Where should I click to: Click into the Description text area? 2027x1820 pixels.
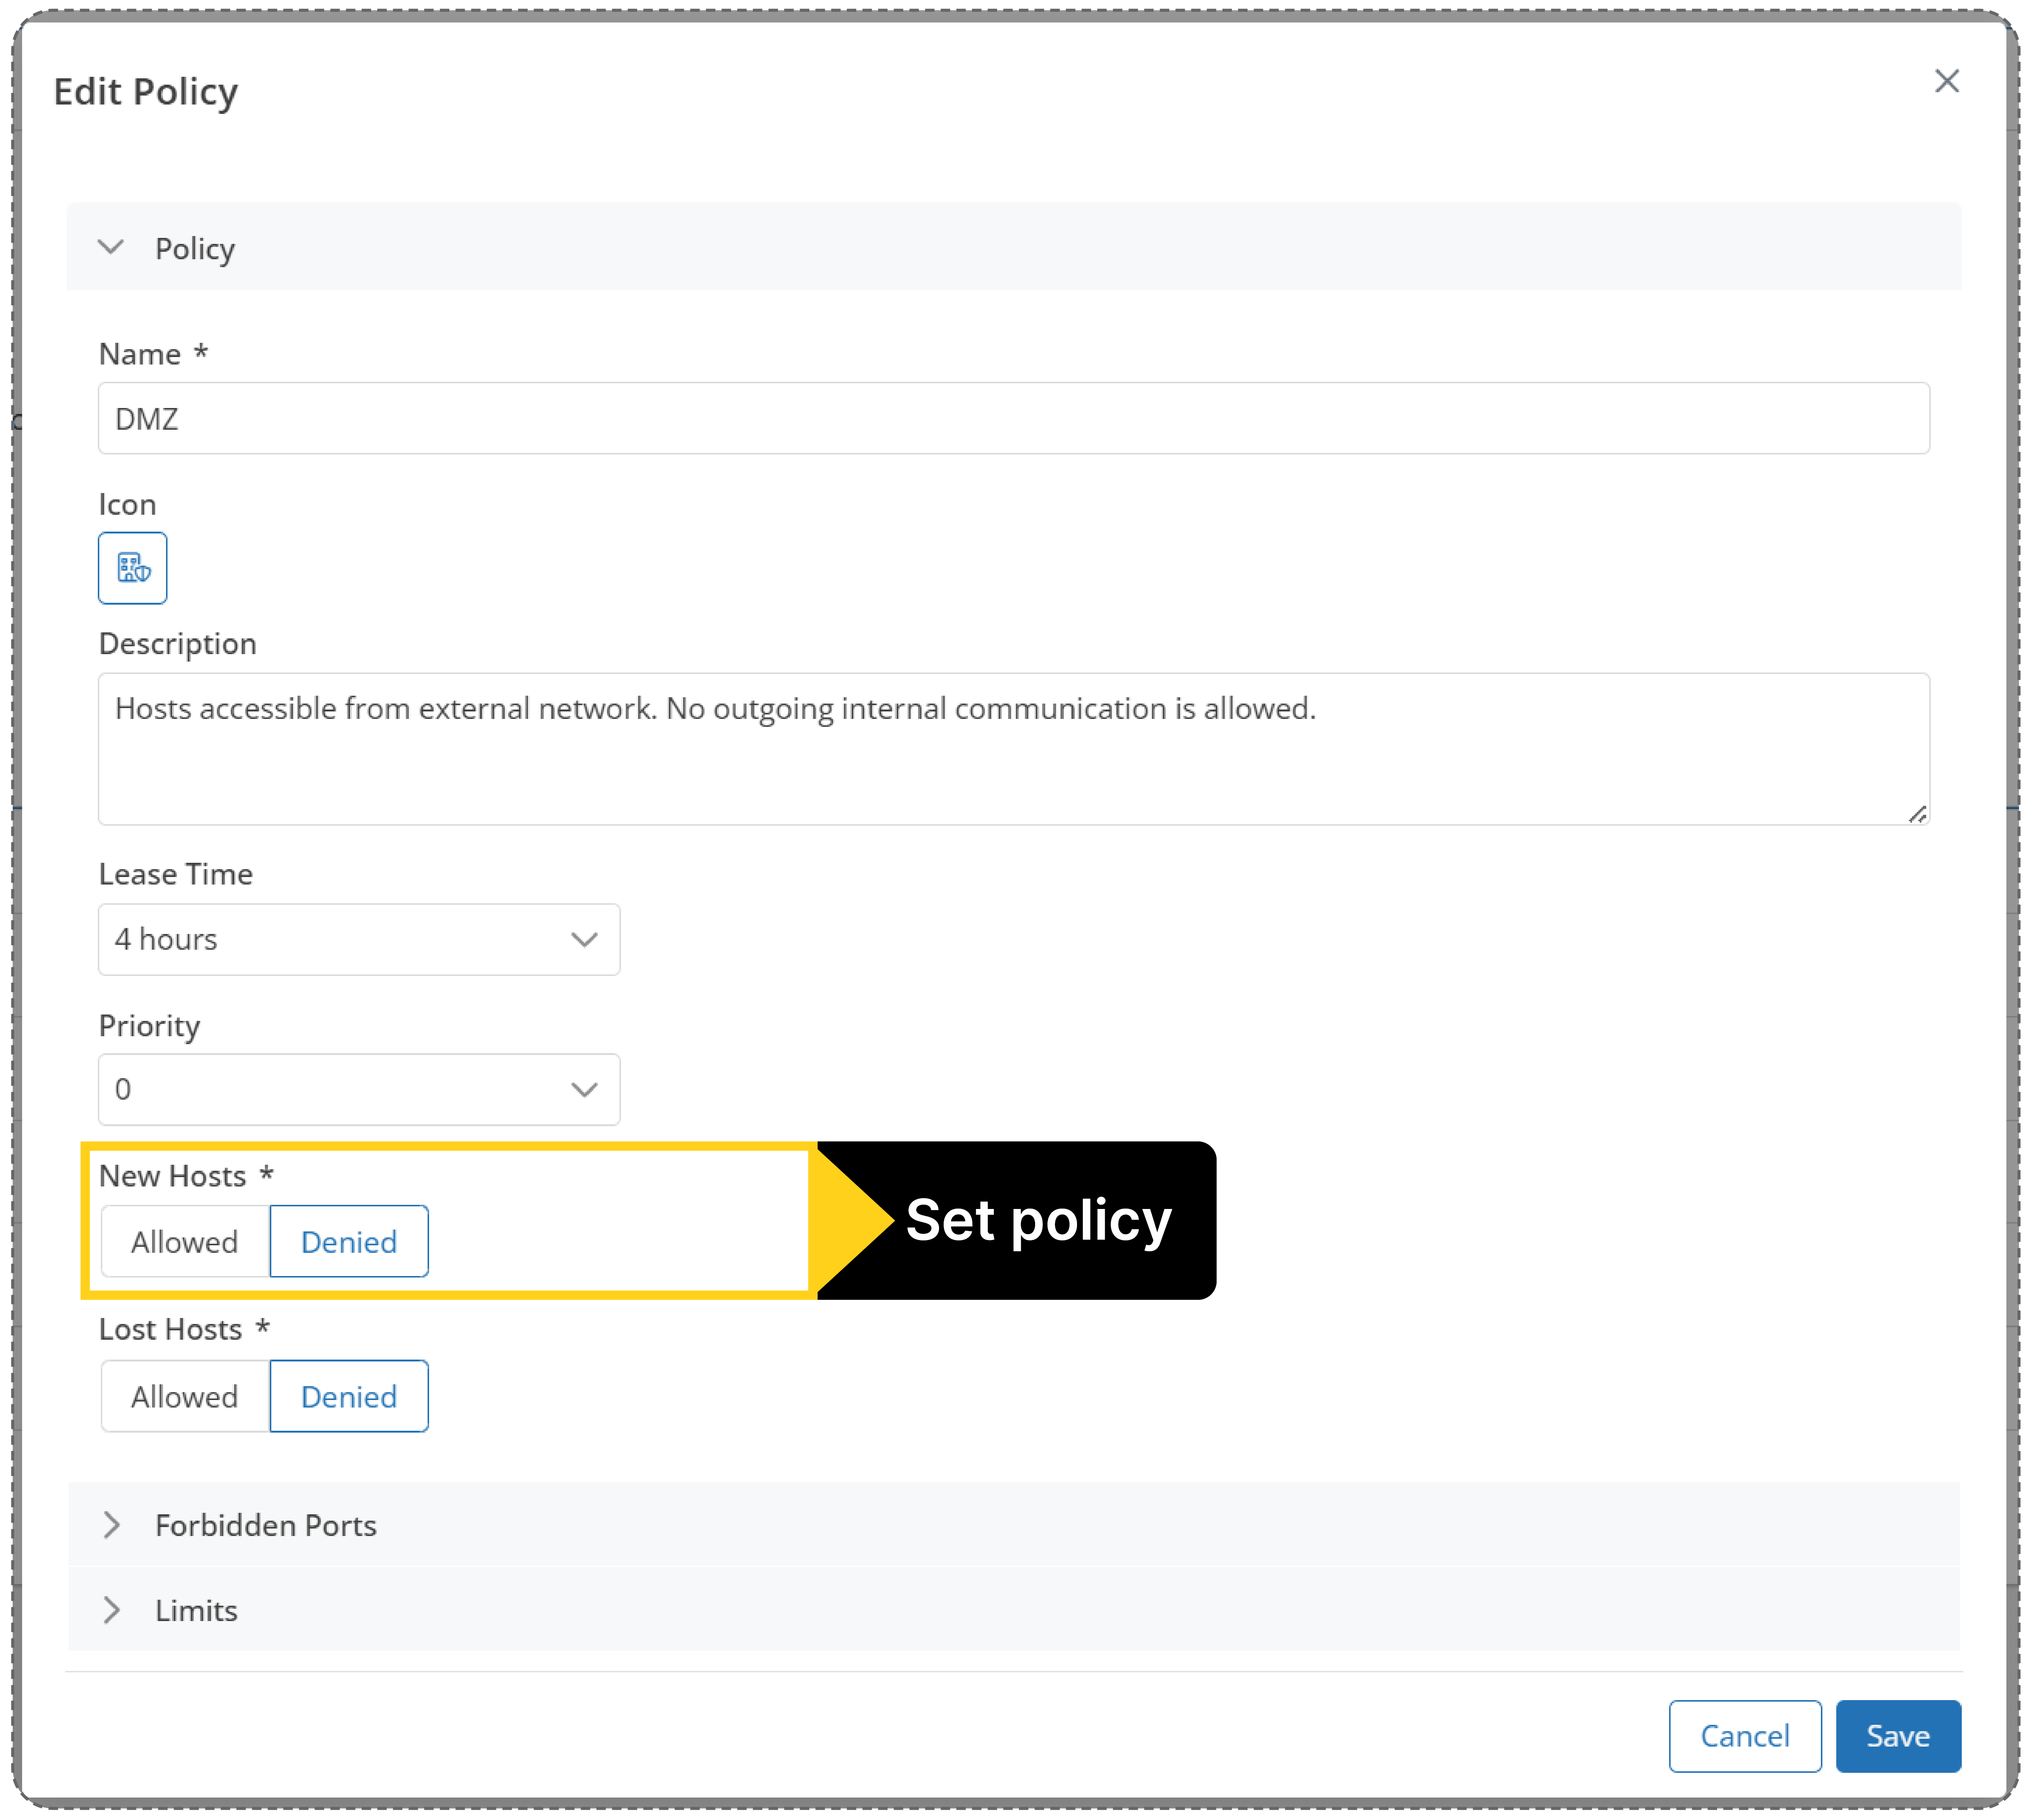click(1013, 760)
